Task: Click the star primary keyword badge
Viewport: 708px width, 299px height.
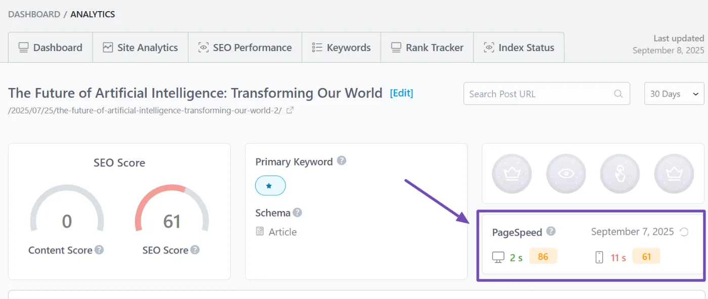Action: (x=270, y=186)
